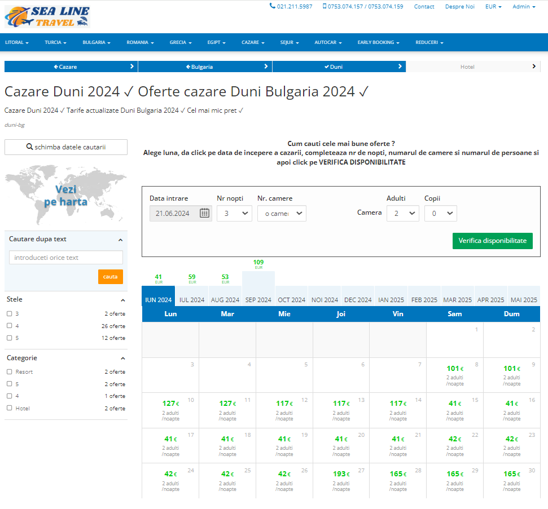Open the Despre Noi link

pos(459,6)
